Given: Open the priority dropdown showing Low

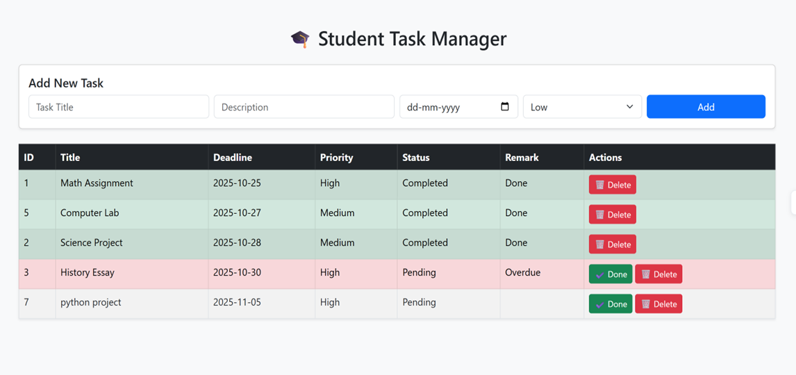Looking at the screenshot, I should click(x=582, y=106).
